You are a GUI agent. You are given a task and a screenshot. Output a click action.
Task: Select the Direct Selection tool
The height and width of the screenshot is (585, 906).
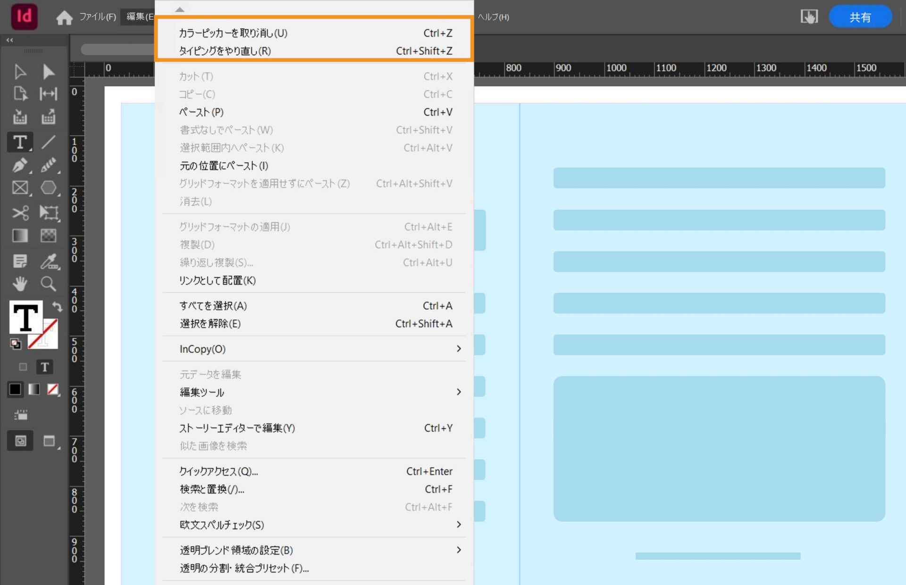point(49,72)
